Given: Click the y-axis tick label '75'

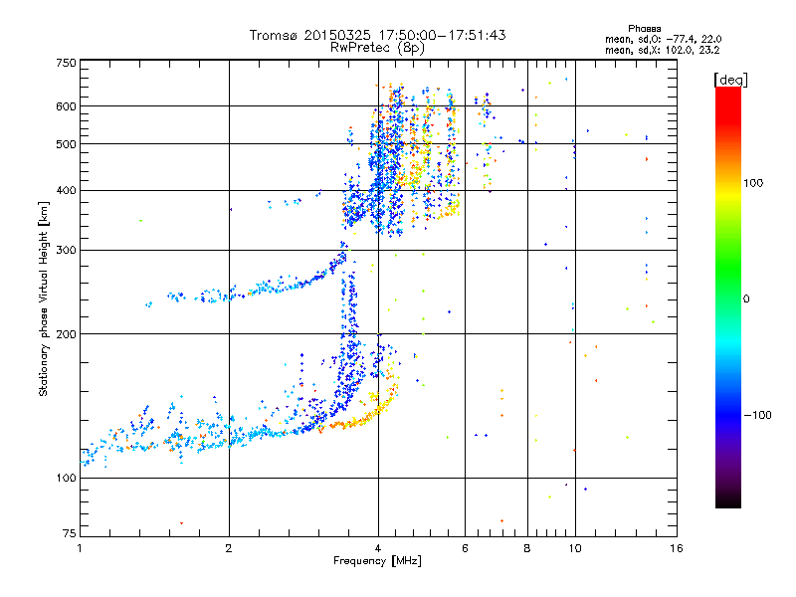Looking at the screenshot, I should 70,533.
